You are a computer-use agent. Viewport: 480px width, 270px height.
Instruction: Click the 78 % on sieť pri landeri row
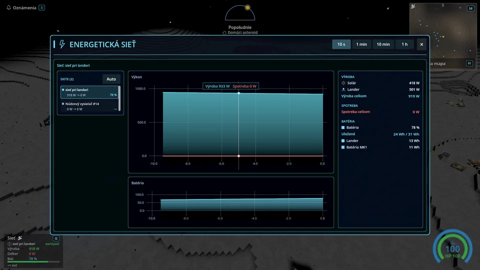tap(113, 95)
